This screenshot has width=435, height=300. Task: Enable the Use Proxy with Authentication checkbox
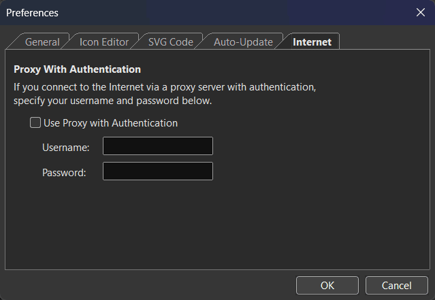tap(35, 123)
